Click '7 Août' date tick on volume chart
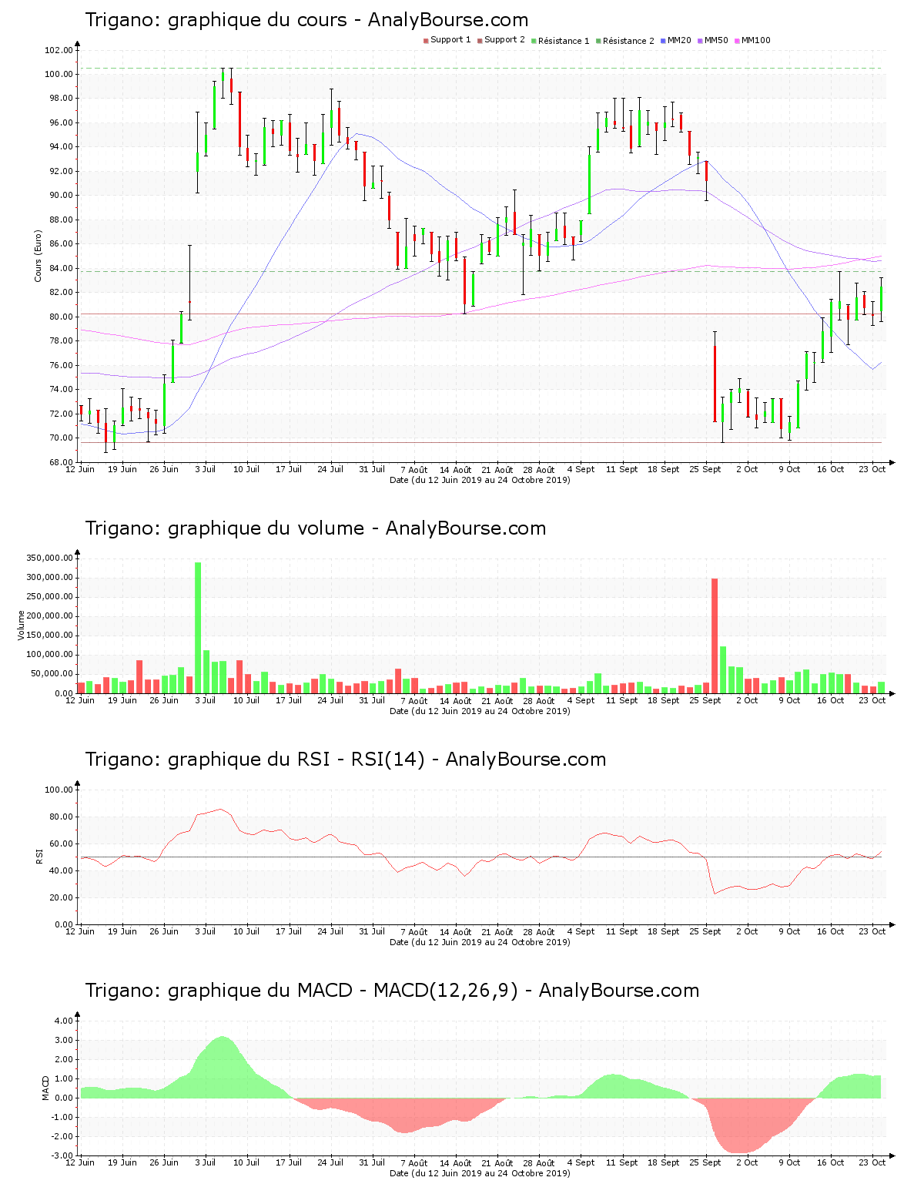The height and width of the screenshot is (1194, 924). pos(414,700)
